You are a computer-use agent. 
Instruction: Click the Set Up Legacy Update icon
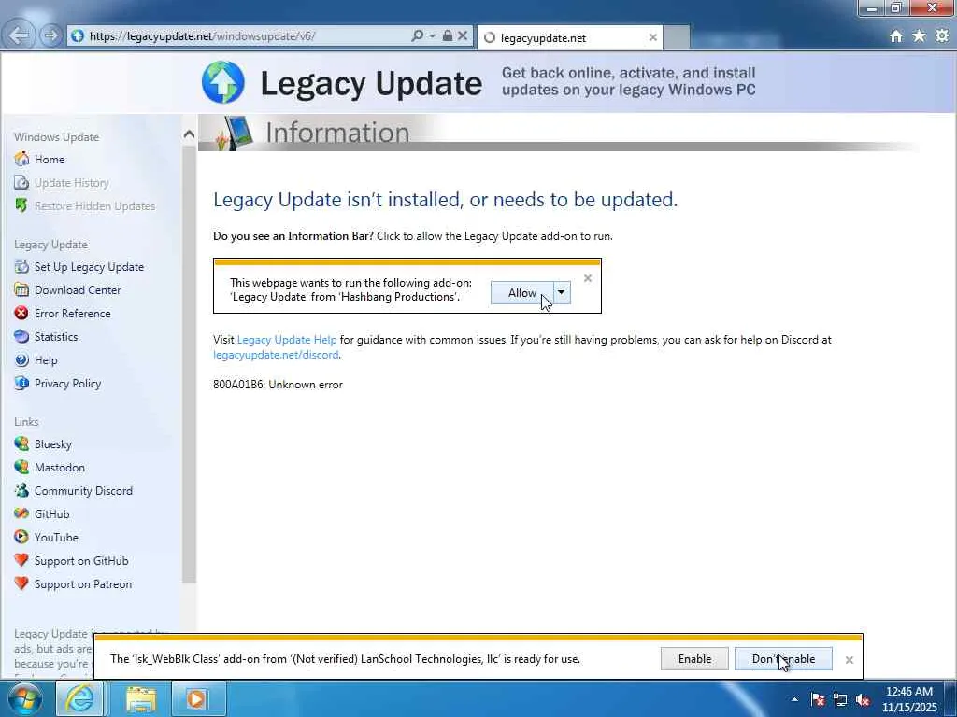pos(21,266)
